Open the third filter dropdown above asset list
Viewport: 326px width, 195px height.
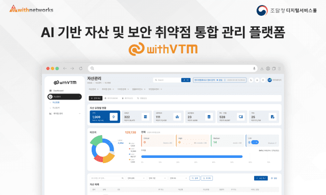coord(178,178)
